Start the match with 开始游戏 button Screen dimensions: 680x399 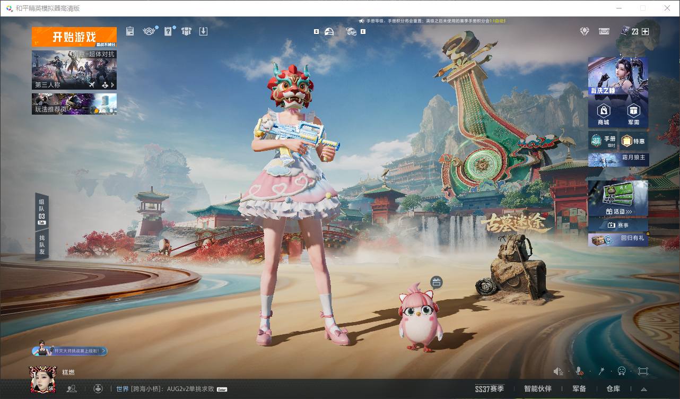74,37
